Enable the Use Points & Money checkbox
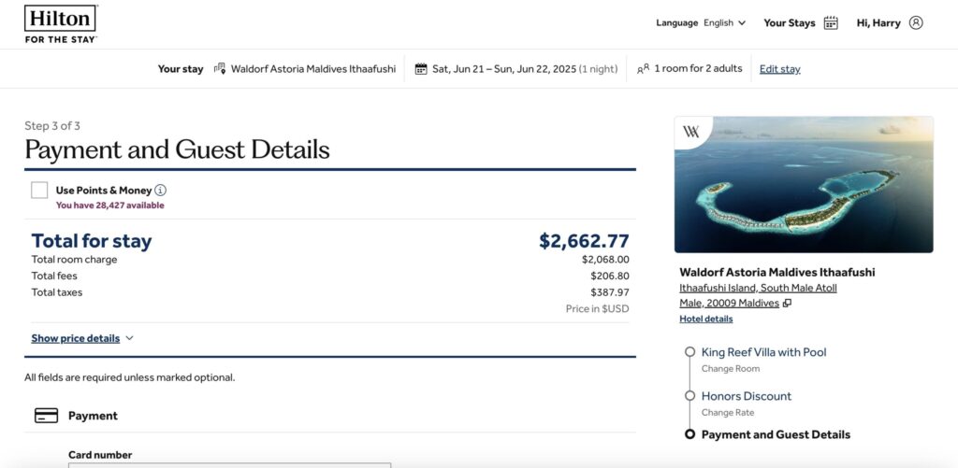This screenshot has height=468, width=958. pos(39,191)
